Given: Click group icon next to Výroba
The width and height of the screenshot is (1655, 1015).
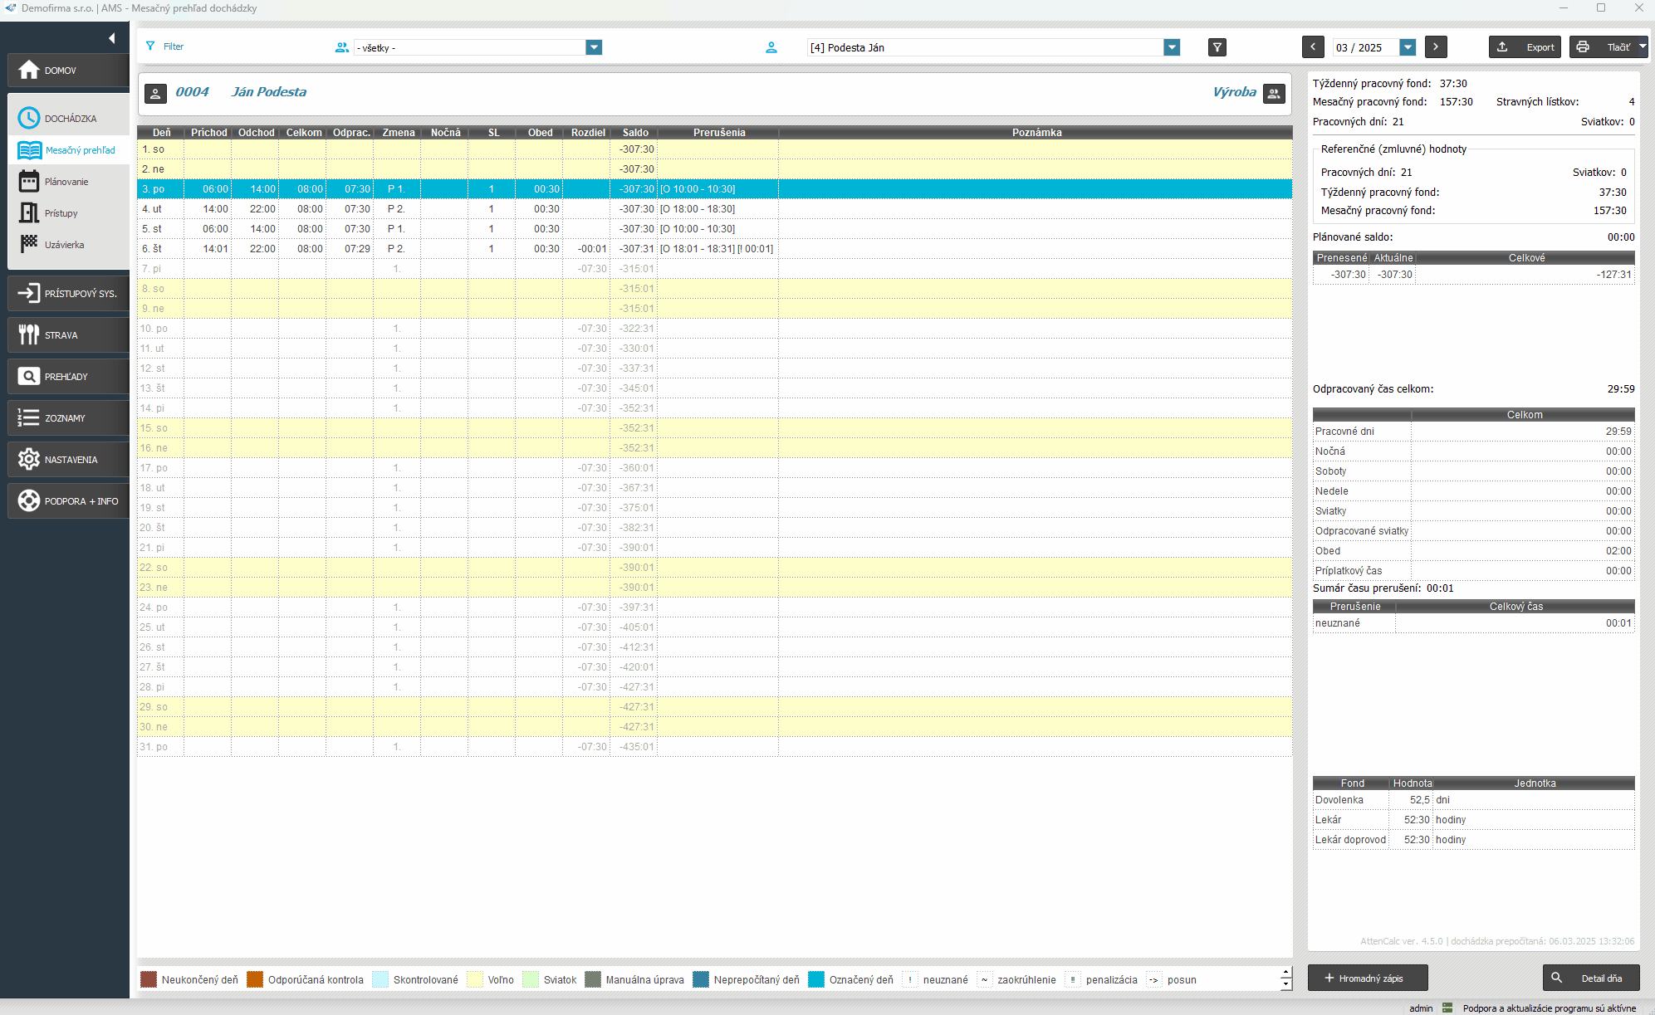Looking at the screenshot, I should click(1274, 93).
